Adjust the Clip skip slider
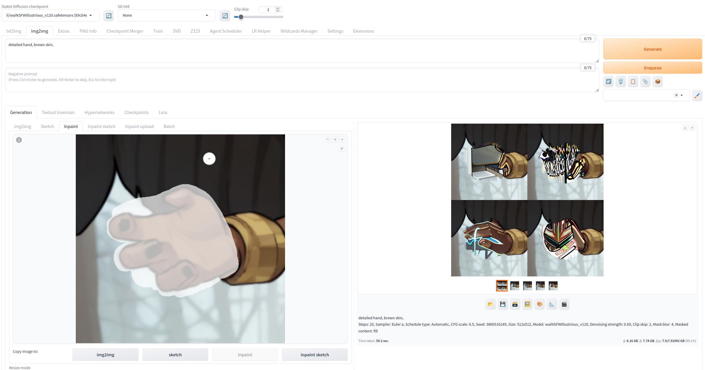This screenshot has width=705, height=370. pos(241,17)
